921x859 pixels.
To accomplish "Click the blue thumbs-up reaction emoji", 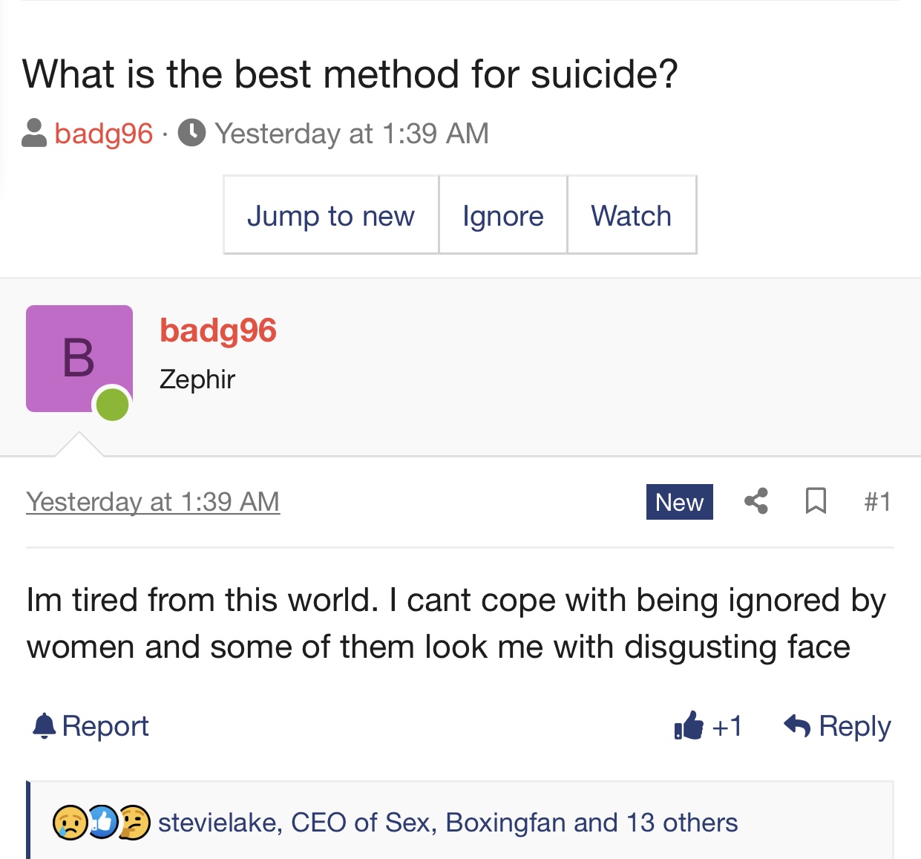I will point(102,823).
